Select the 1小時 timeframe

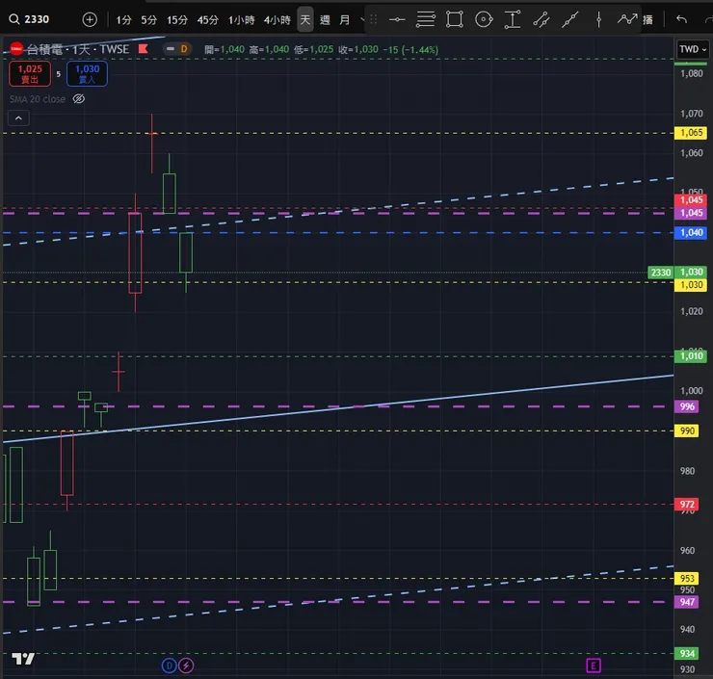click(241, 20)
